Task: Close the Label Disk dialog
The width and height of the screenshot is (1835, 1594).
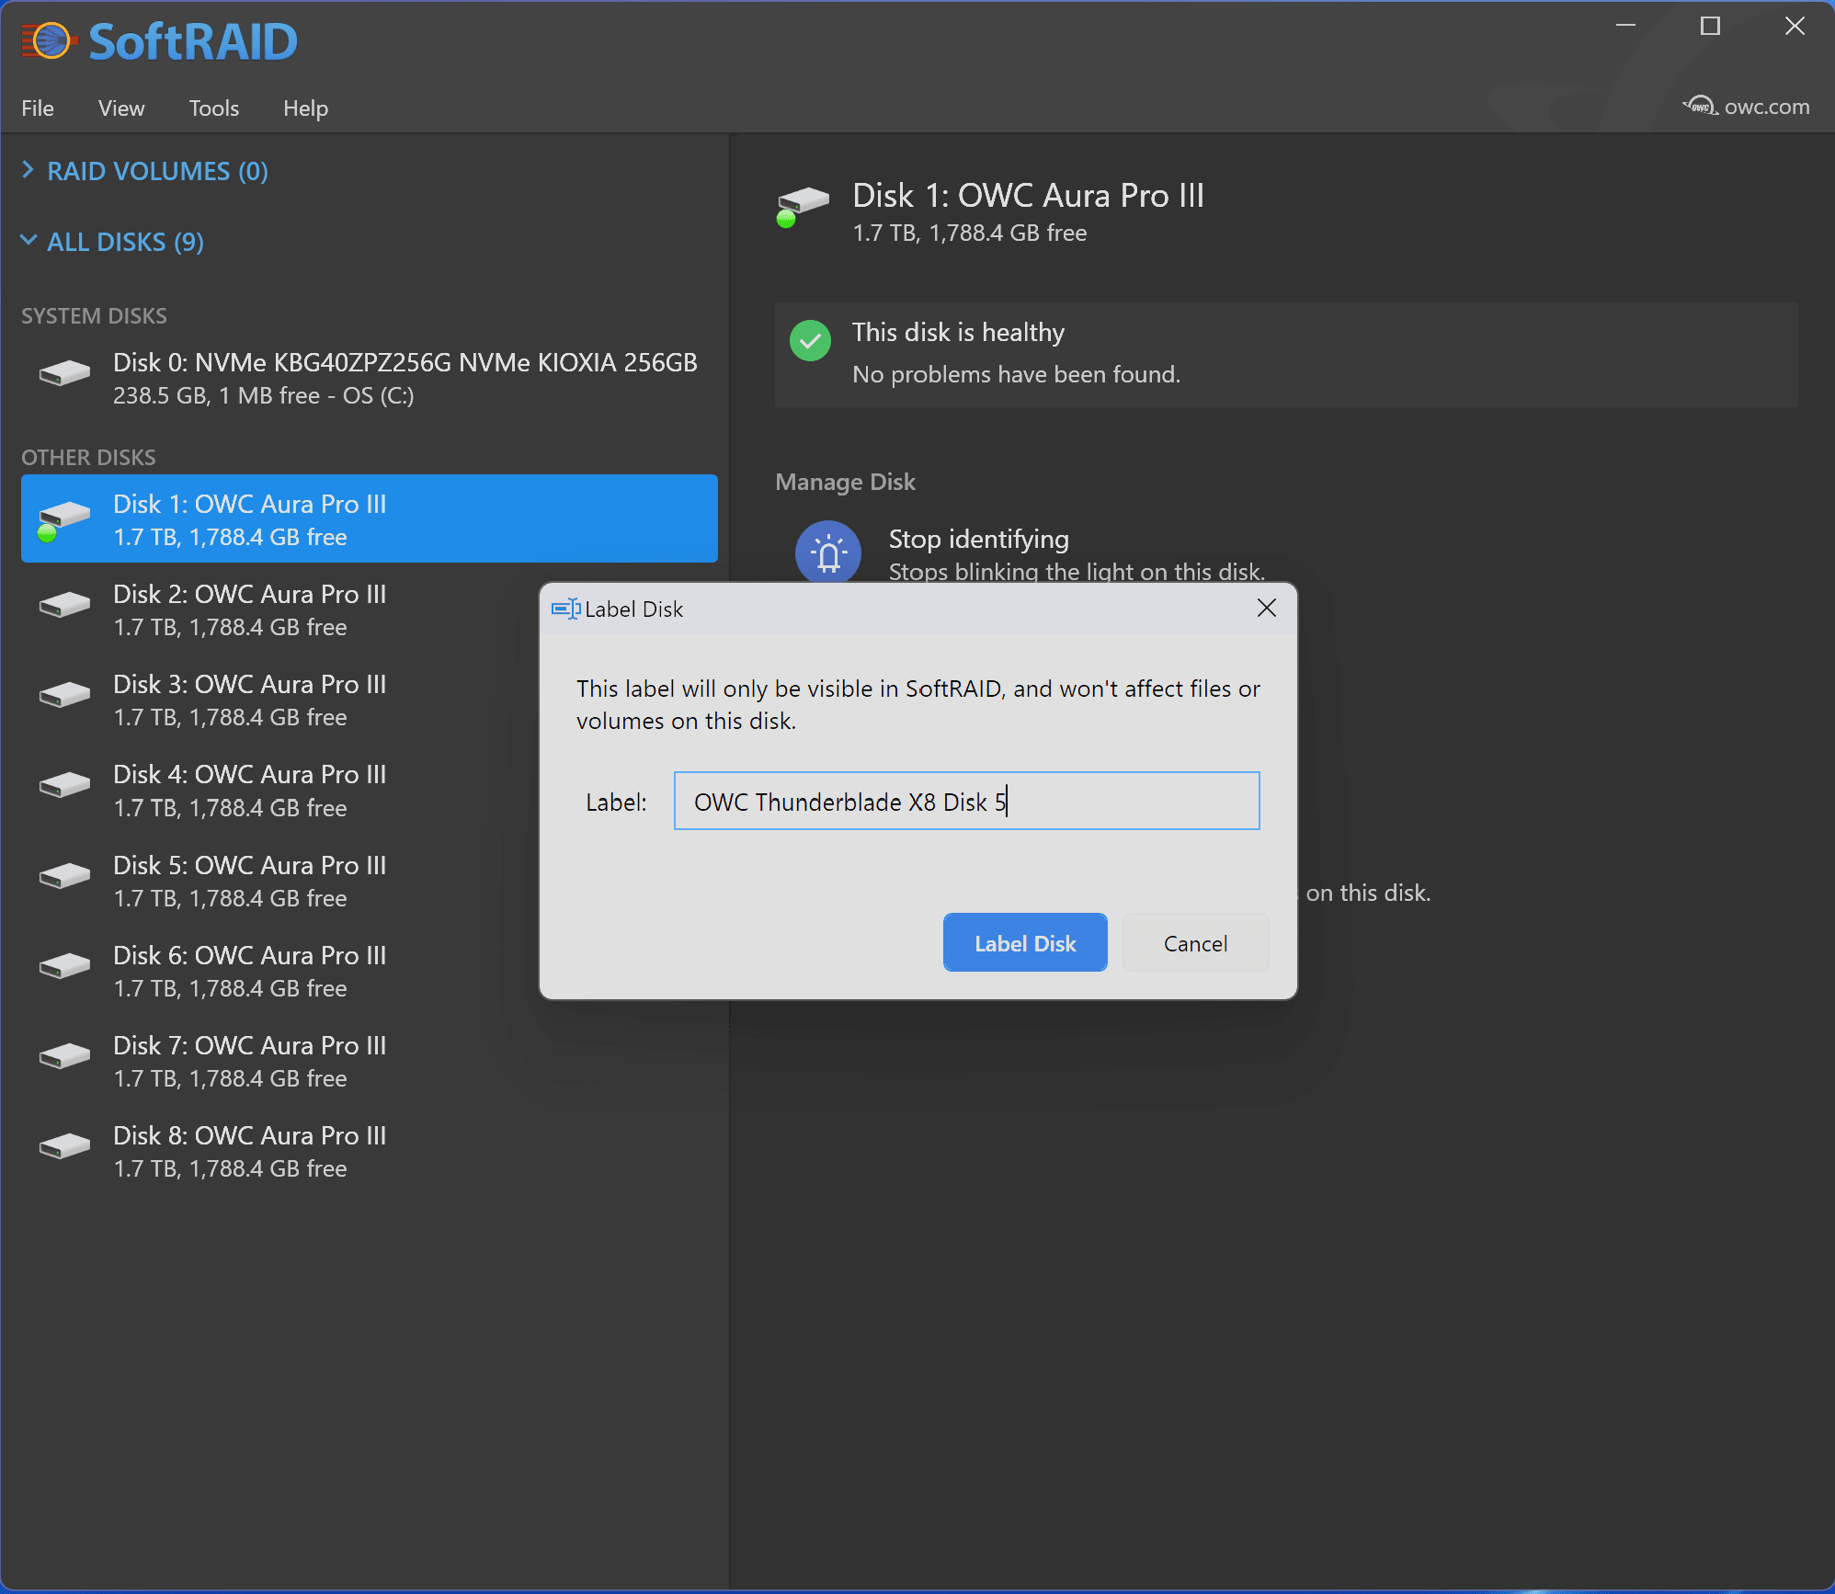Action: 1266,608
